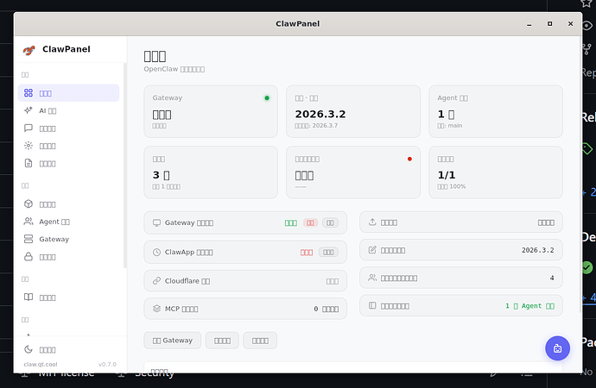Open the floating robot assistant button

pyautogui.click(x=557, y=348)
